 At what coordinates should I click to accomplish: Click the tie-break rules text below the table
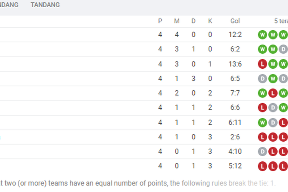[x=138, y=184]
